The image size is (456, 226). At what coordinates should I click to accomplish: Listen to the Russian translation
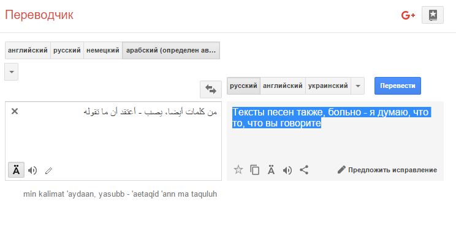(287, 170)
